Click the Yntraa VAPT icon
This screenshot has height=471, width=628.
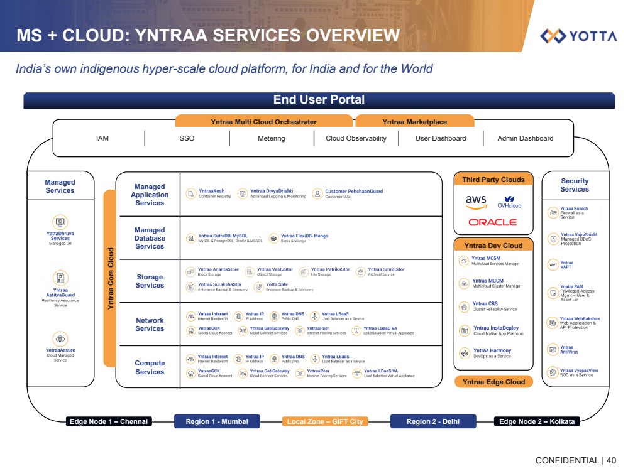coord(553,265)
